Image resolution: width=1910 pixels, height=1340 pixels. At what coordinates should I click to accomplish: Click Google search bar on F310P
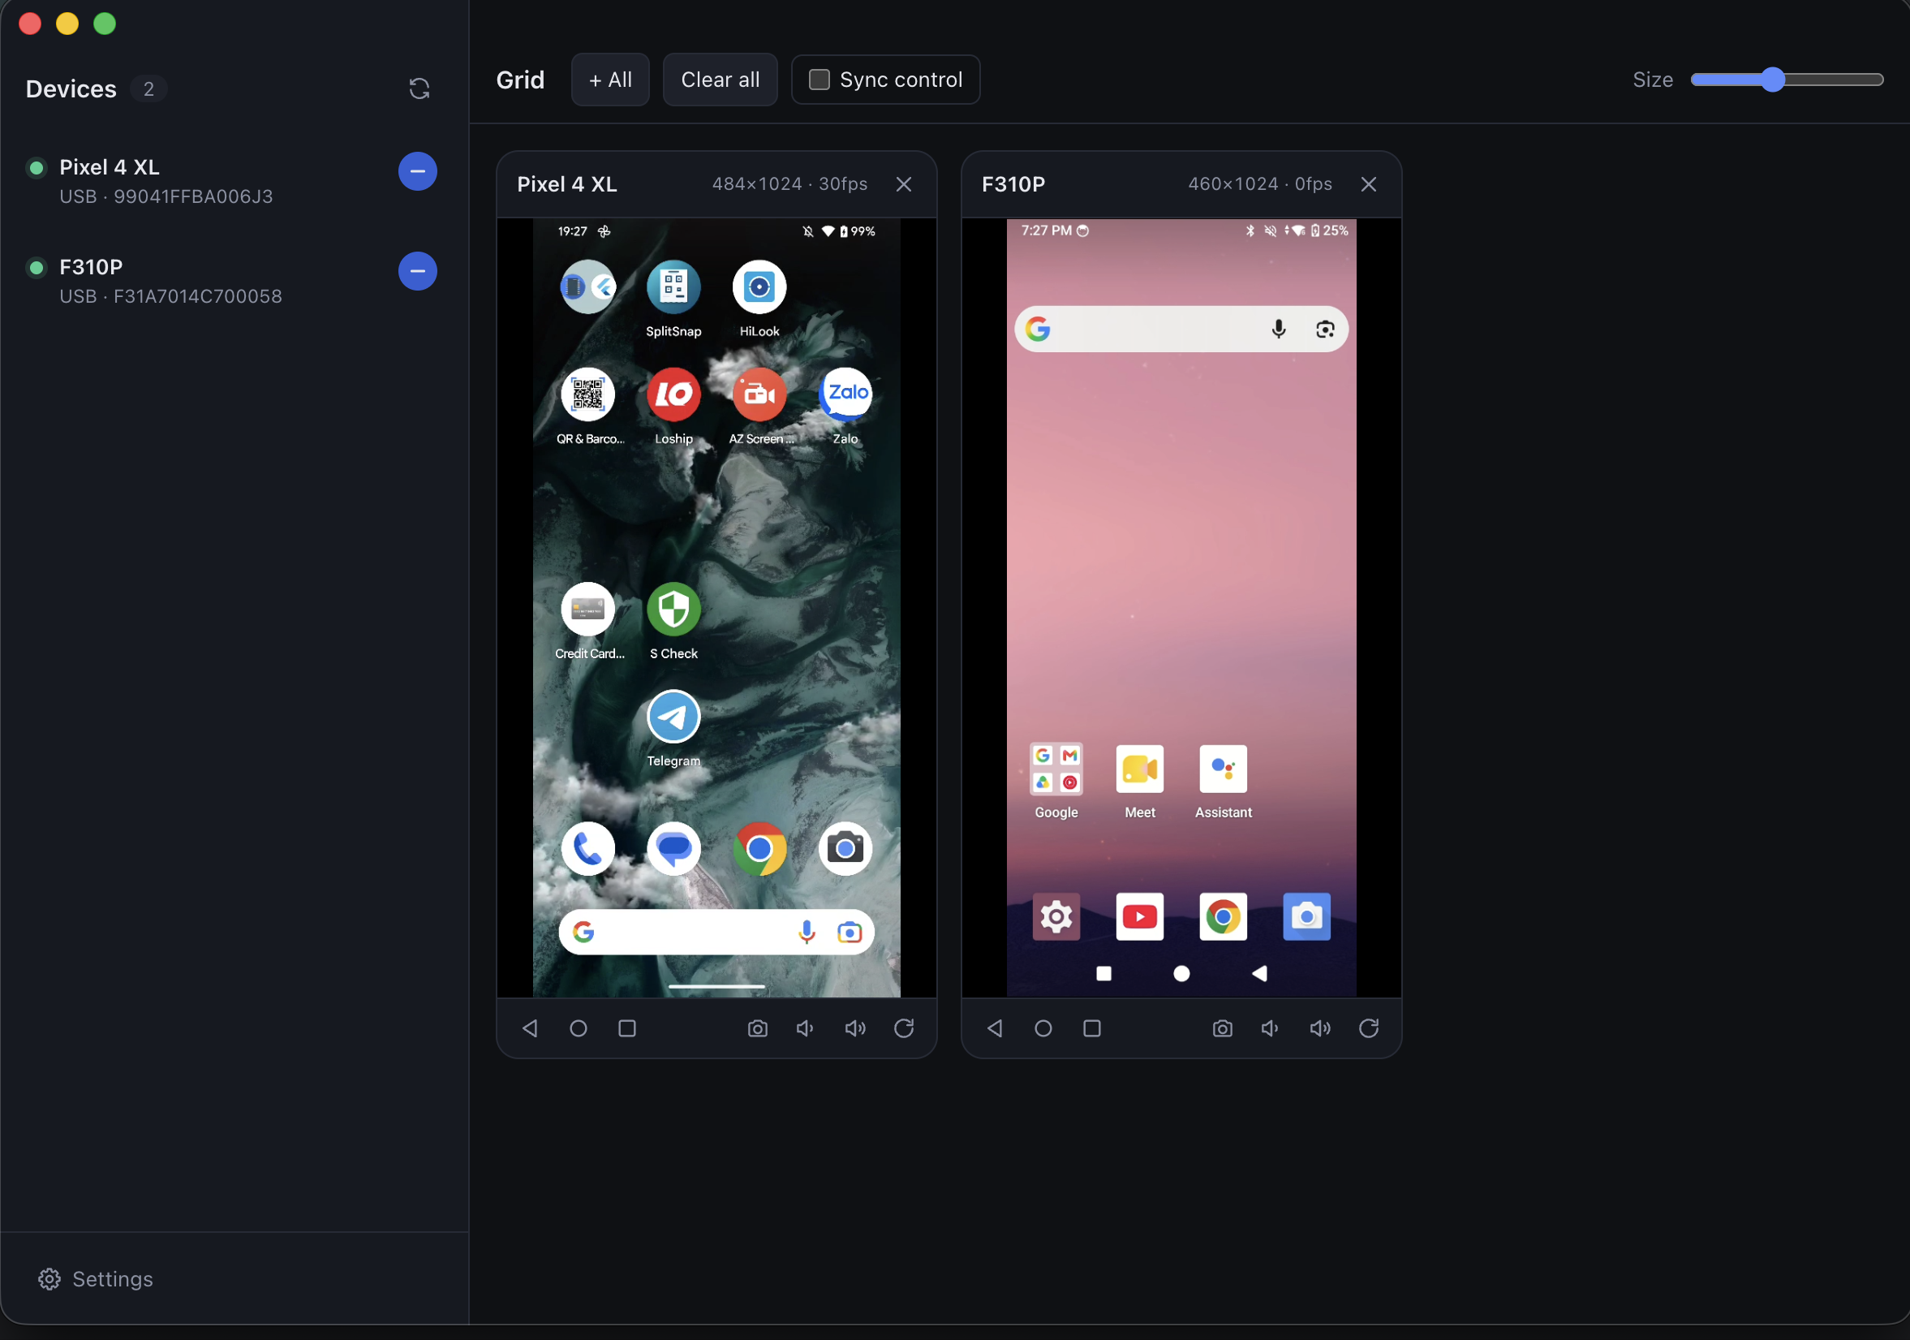pos(1181,329)
